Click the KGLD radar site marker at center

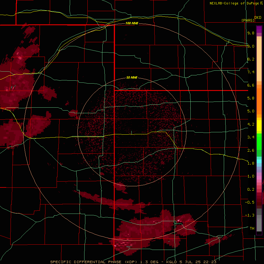coord(131,133)
